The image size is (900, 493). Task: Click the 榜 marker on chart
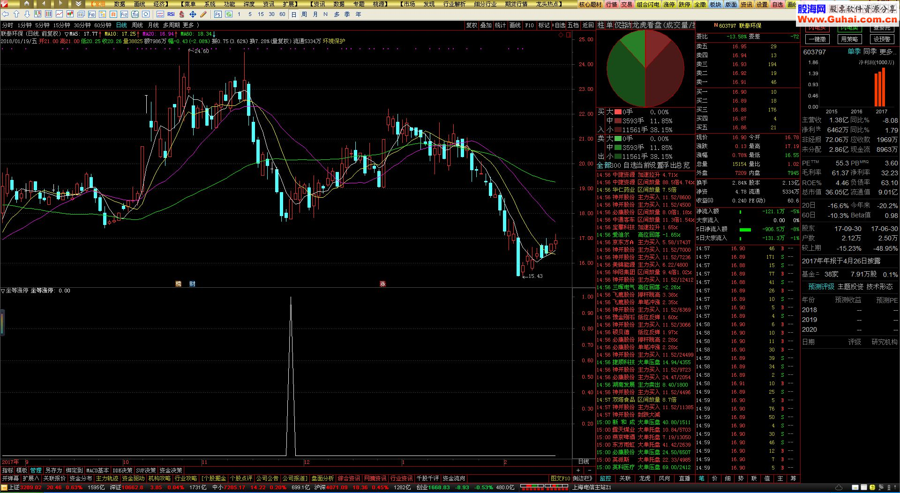(178, 284)
